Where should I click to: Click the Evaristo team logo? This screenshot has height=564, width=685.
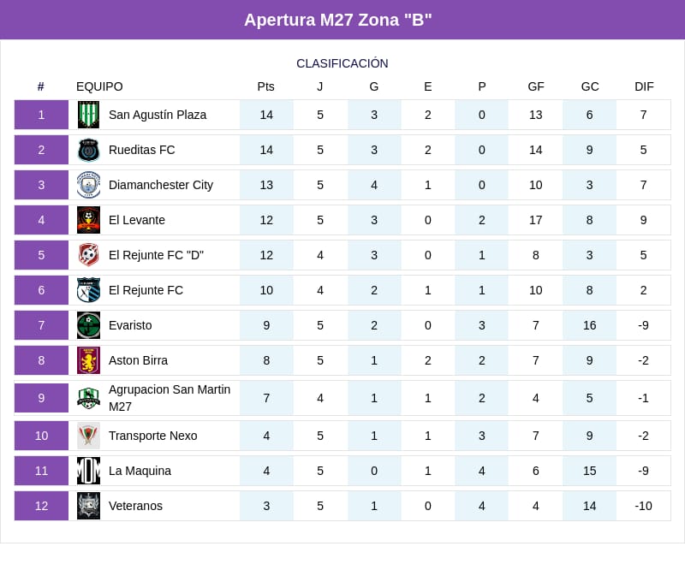click(x=88, y=325)
